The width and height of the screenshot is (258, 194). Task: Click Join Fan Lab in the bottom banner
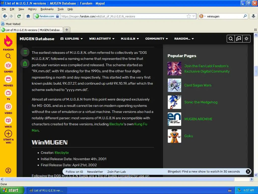pyautogui.click(x=116, y=172)
